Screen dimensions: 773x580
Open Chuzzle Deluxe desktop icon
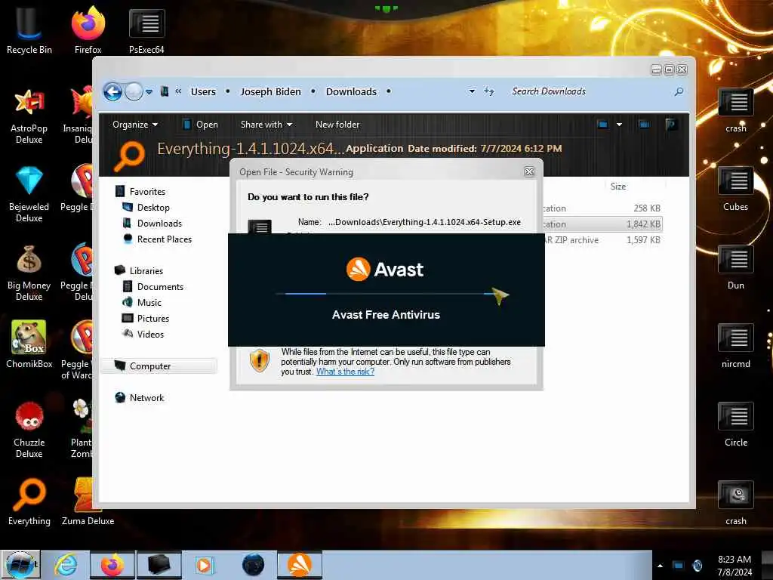(x=29, y=430)
